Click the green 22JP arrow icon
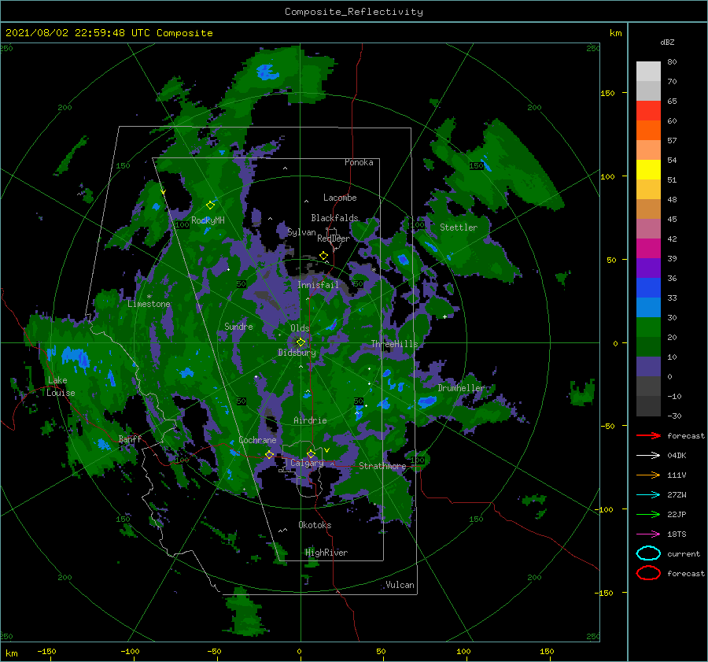Screen dimensions: 708x662 tap(648, 514)
